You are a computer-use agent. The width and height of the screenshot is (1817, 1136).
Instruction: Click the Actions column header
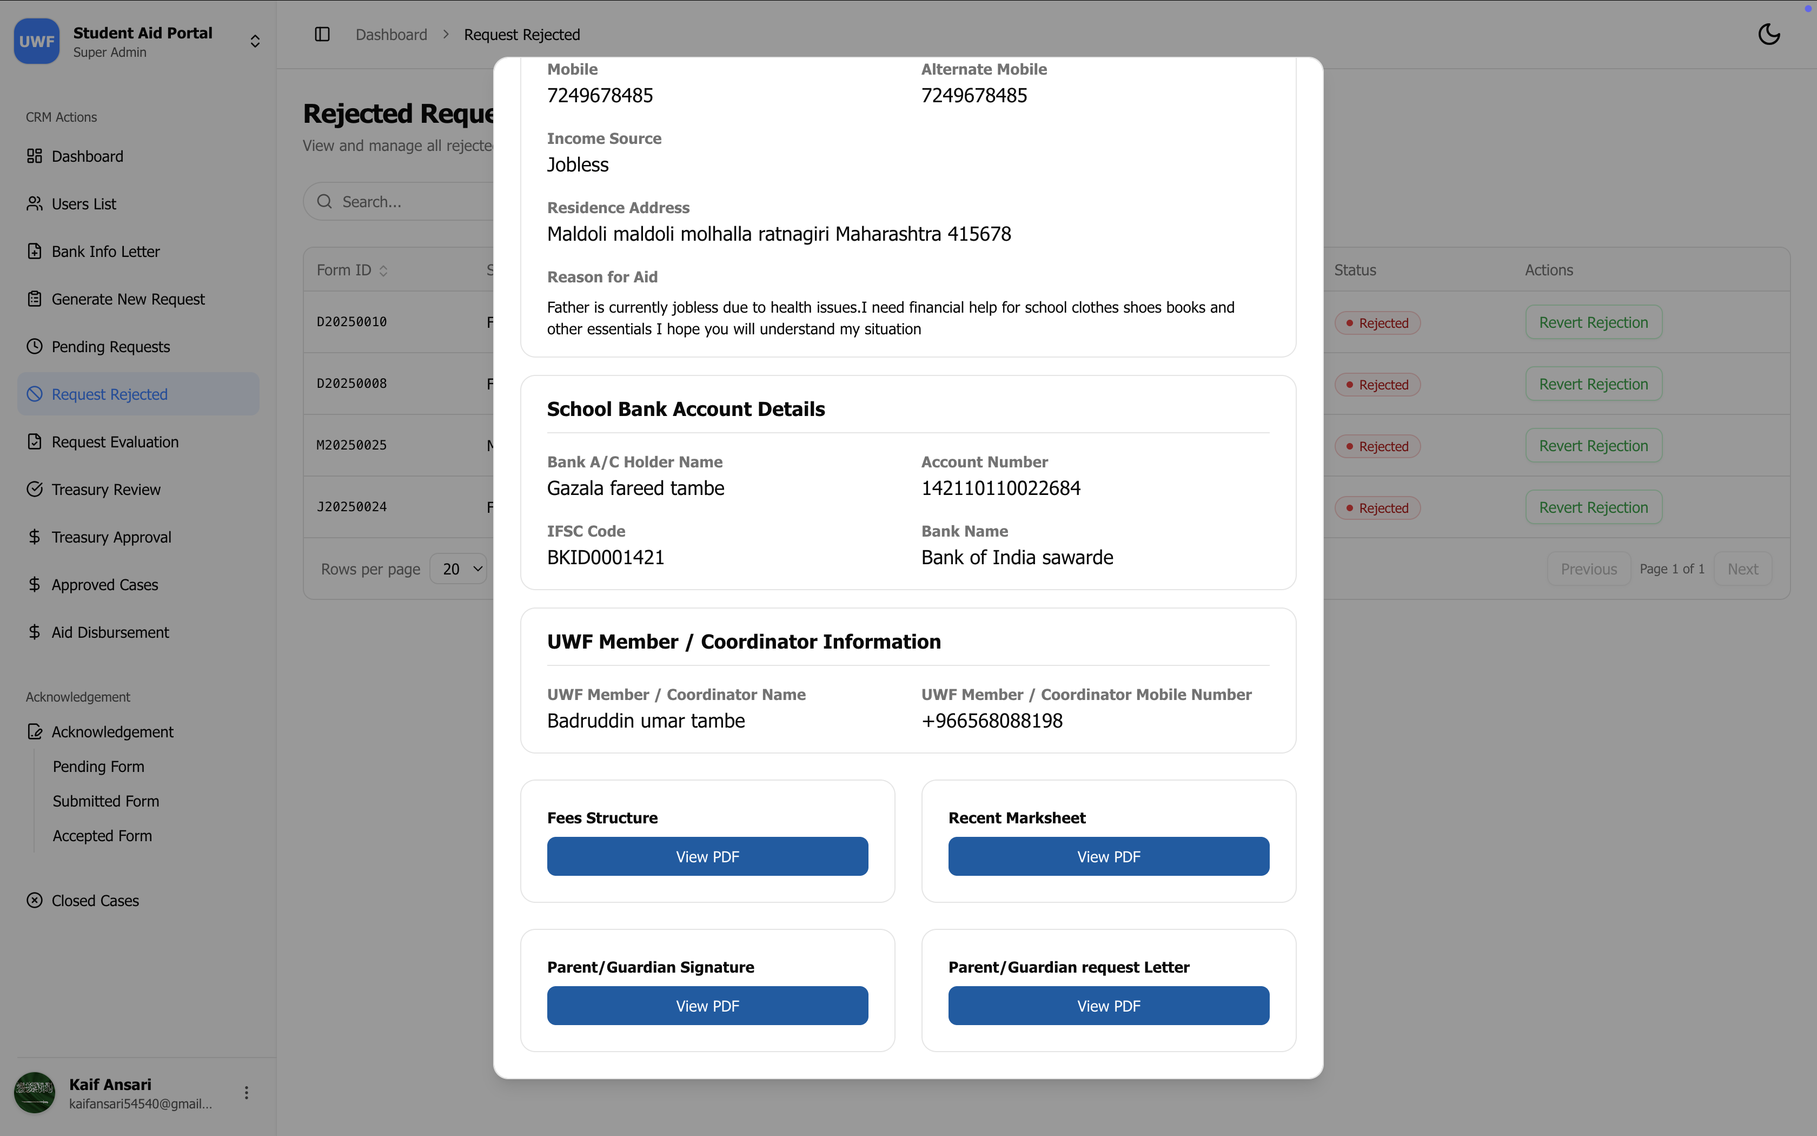pyautogui.click(x=1548, y=270)
